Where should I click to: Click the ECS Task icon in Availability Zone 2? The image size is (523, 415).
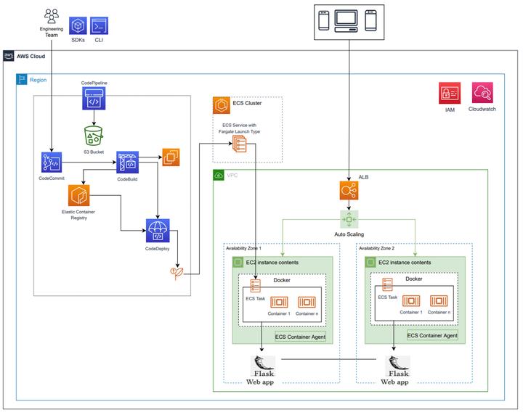click(388, 284)
